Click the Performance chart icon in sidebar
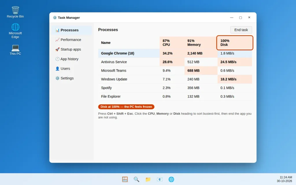 point(57,40)
